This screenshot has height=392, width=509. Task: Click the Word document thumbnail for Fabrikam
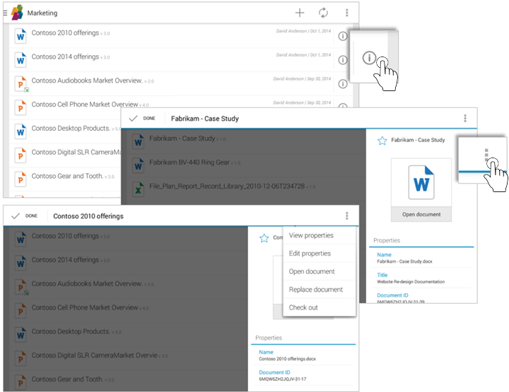421,183
